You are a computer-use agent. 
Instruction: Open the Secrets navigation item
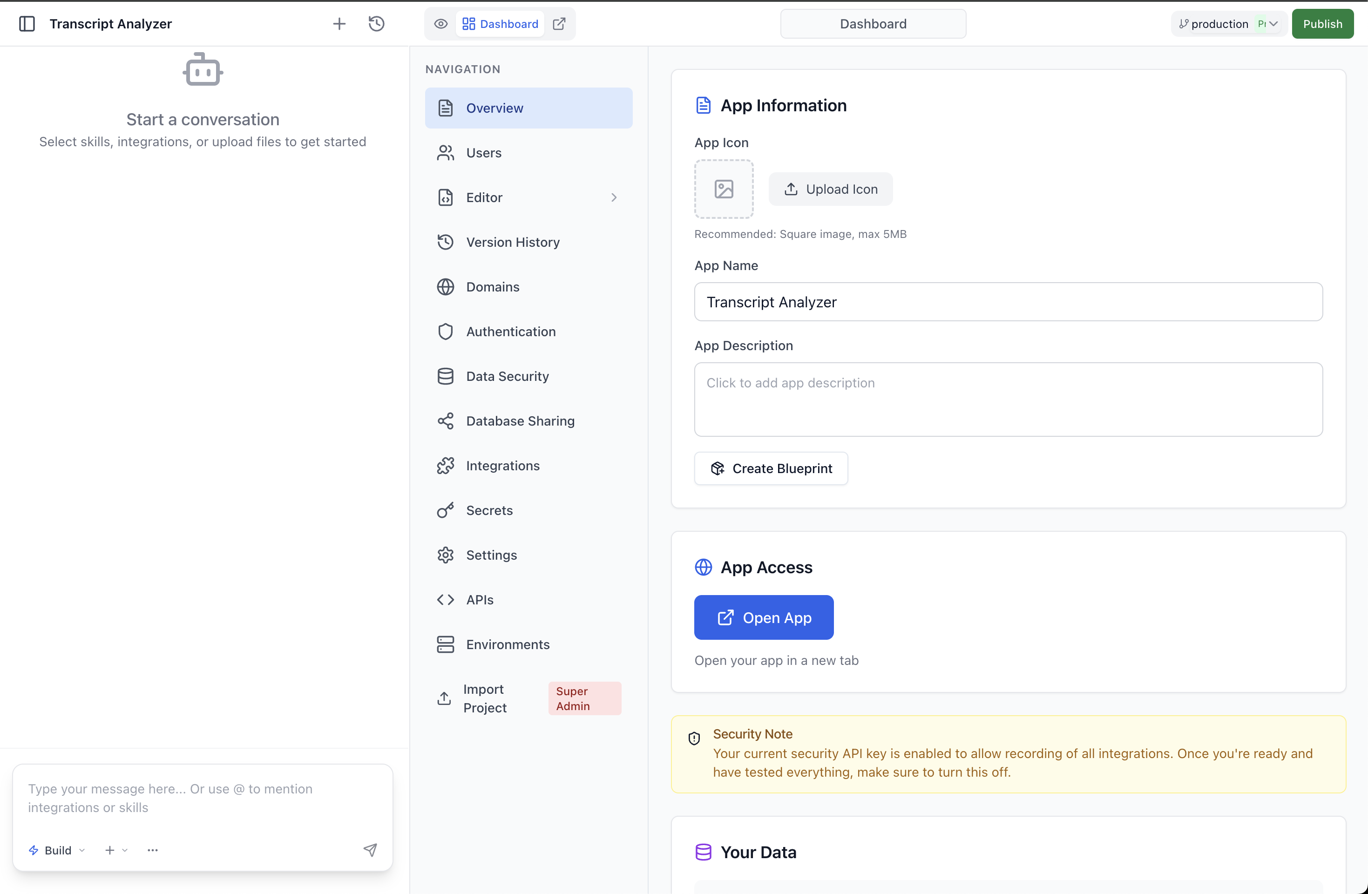coord(489,510)
